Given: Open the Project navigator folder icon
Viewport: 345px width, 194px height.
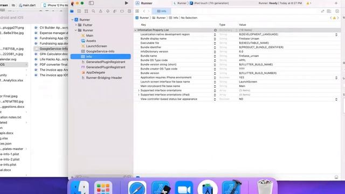Looking at the screenshot, I should (72, 11).
